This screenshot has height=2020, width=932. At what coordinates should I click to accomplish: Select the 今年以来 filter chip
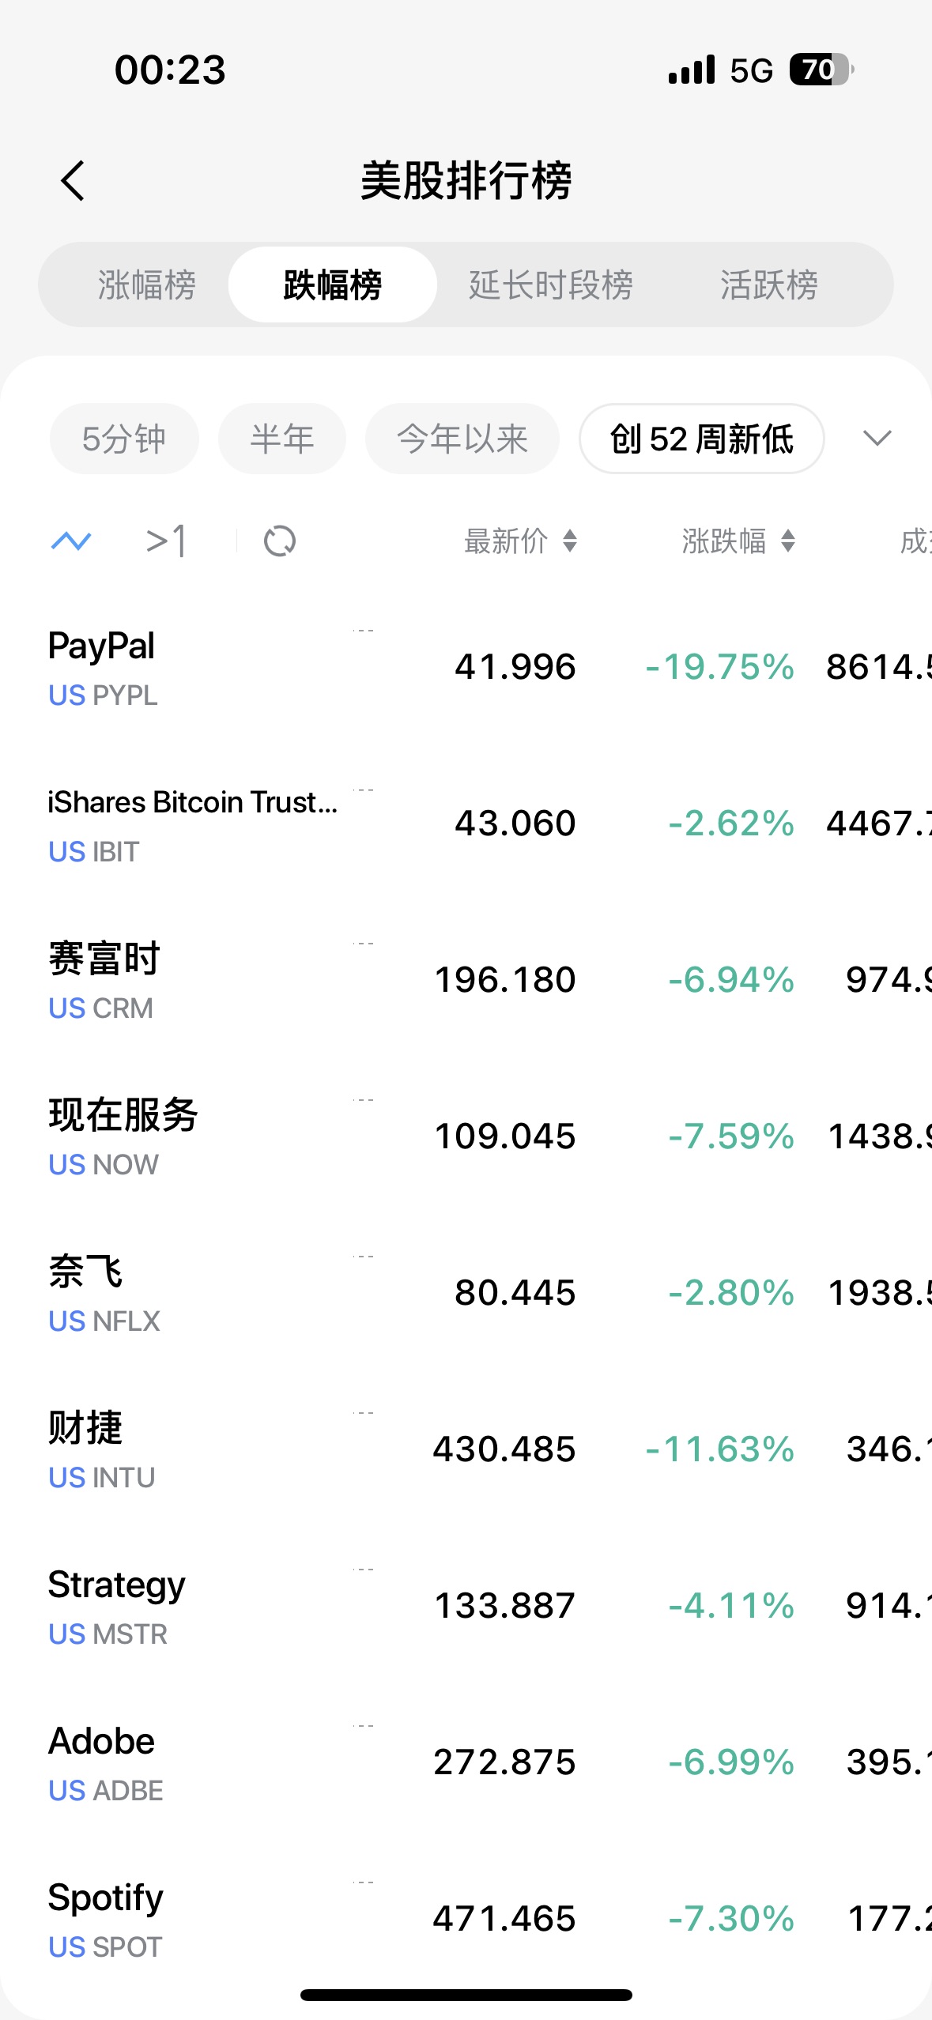pos(462,439)
